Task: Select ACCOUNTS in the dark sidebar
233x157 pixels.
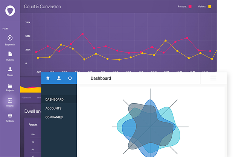Action: click(x=53, y=109)
